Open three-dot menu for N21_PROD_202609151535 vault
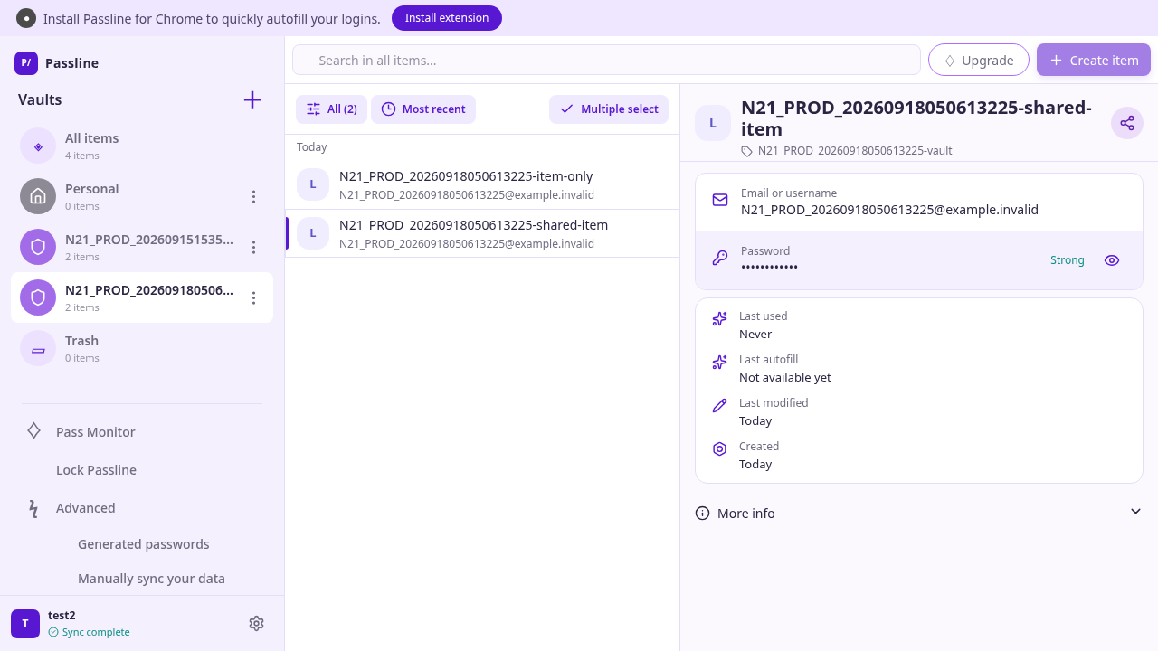 tap(254, 247)
